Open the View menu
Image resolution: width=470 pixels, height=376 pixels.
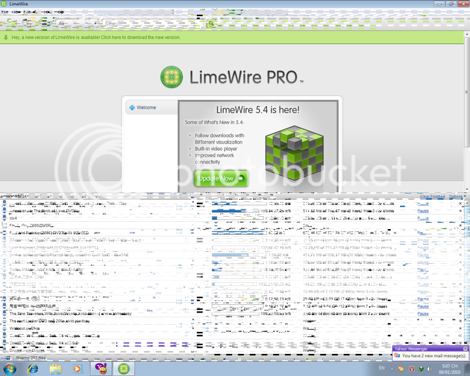pyautogui.click(x=16, y=11)
